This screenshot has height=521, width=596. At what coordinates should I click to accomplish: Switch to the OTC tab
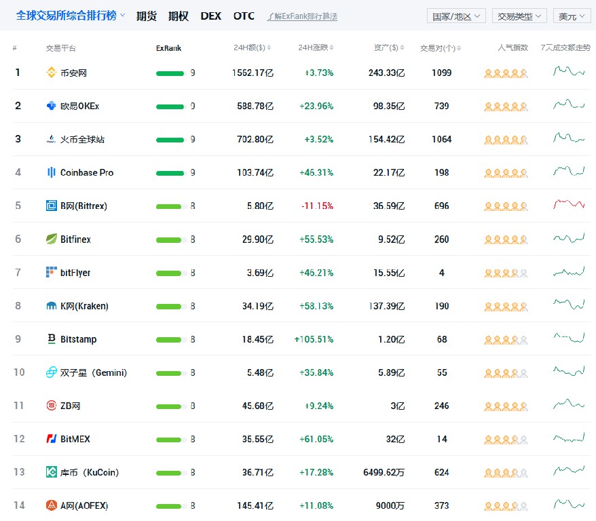244,16
